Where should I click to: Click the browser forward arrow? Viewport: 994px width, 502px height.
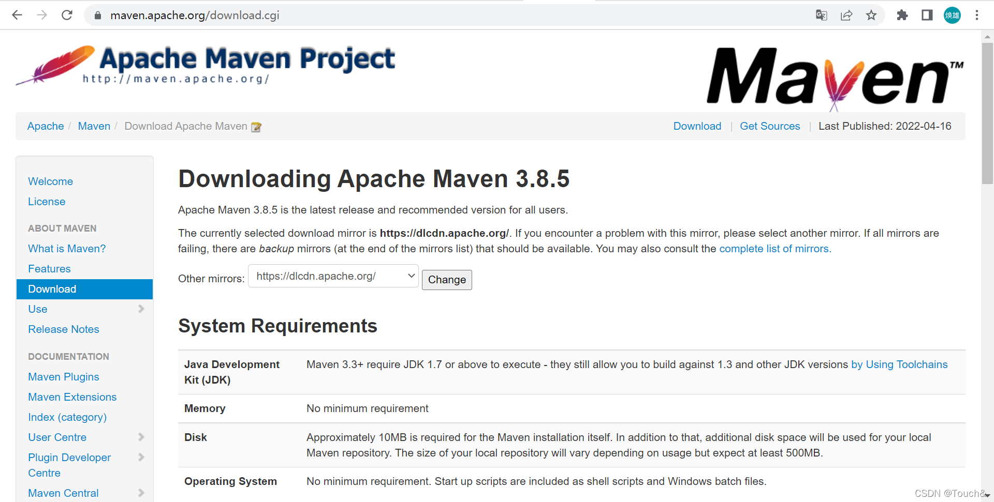click(x=42, y=15)
